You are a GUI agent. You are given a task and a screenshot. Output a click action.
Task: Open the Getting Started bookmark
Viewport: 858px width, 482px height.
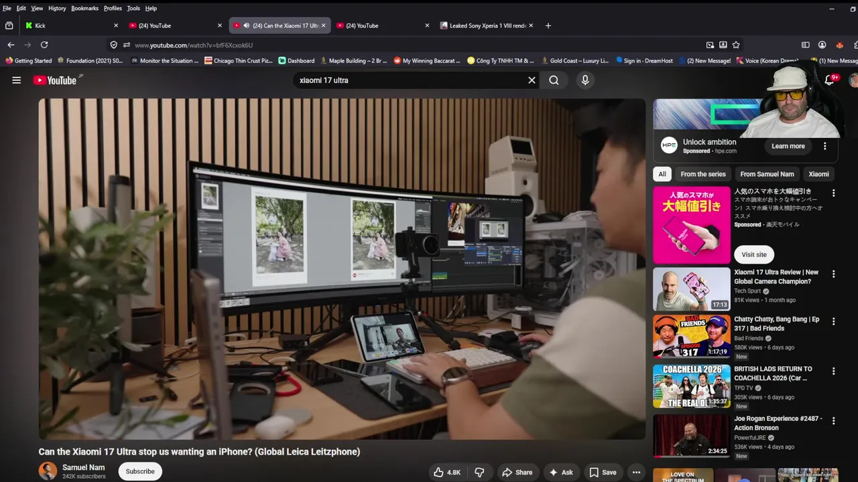click(x=28, y=60)
